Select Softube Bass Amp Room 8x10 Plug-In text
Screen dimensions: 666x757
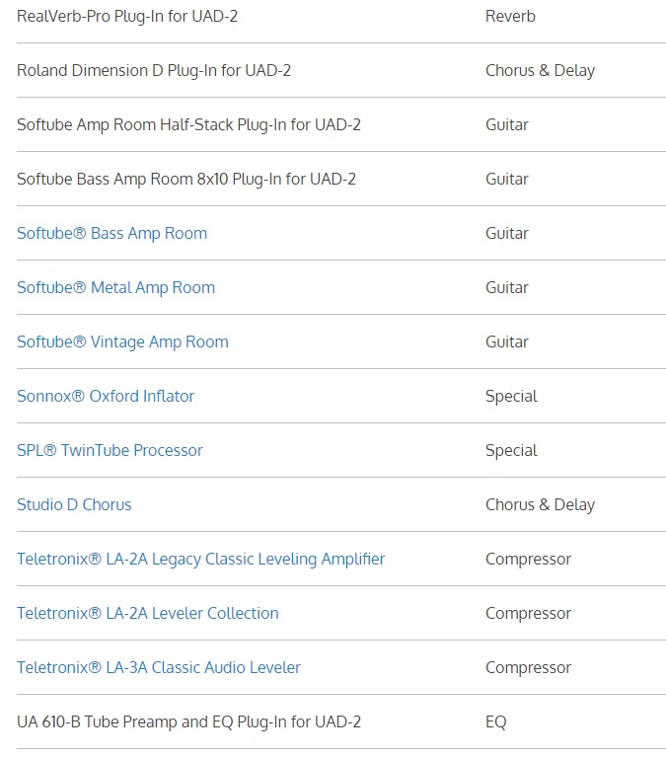[186, 180]
